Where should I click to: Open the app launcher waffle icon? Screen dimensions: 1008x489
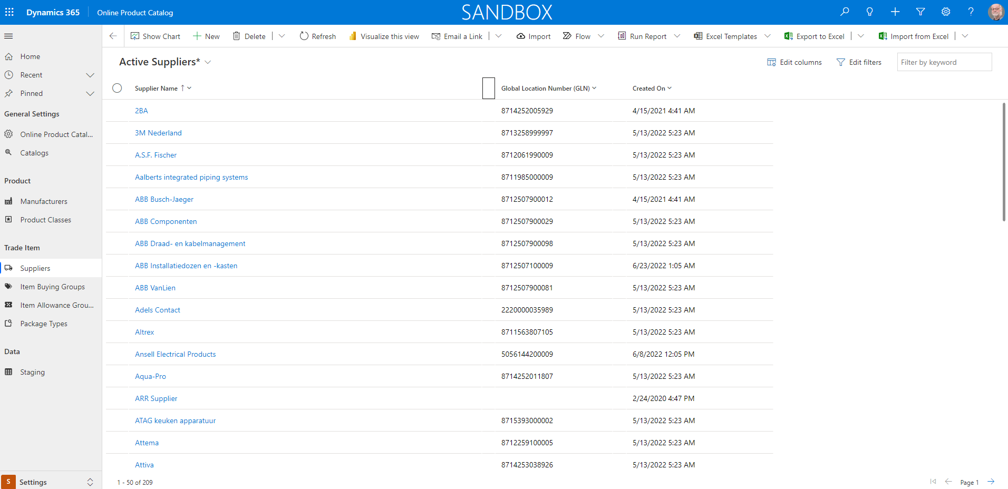point(9,12)
